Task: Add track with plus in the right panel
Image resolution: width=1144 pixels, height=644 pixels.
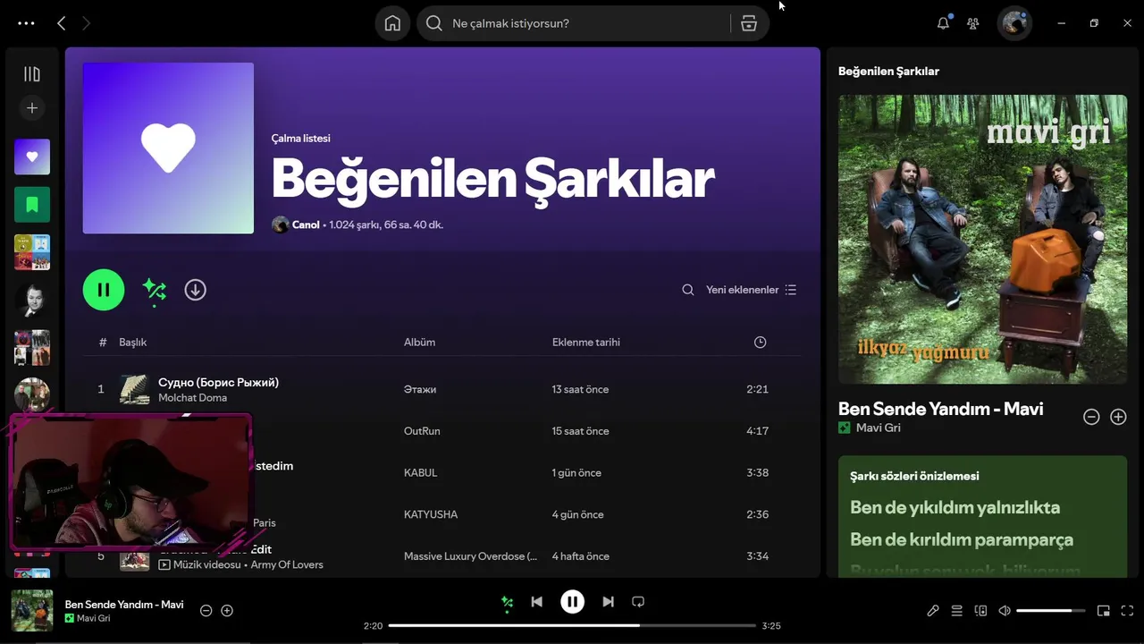Action: click(1118, 417)
